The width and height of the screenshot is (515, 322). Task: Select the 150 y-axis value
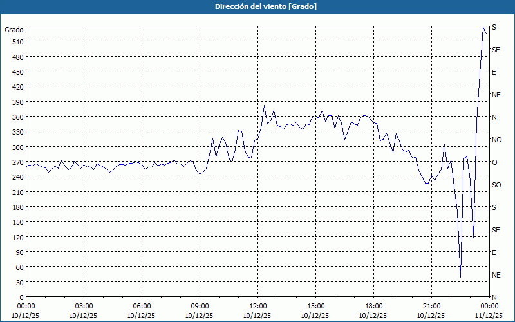pos(18,222)
